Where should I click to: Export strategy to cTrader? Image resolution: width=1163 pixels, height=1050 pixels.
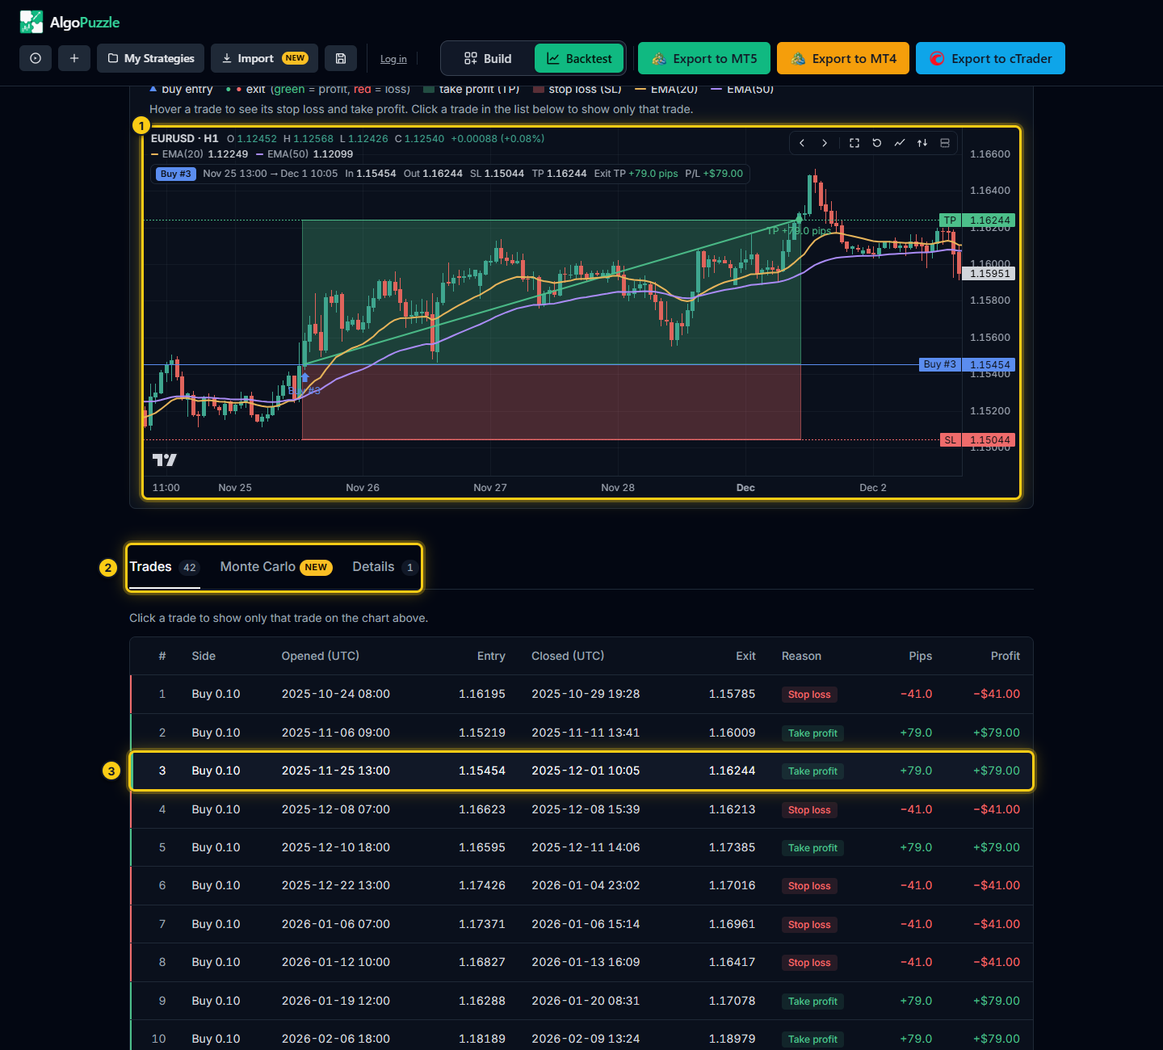[x=990, y=58]
